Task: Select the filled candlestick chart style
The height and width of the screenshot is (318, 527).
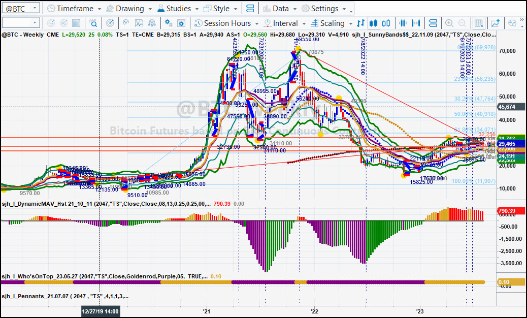Action: (373, 23)
